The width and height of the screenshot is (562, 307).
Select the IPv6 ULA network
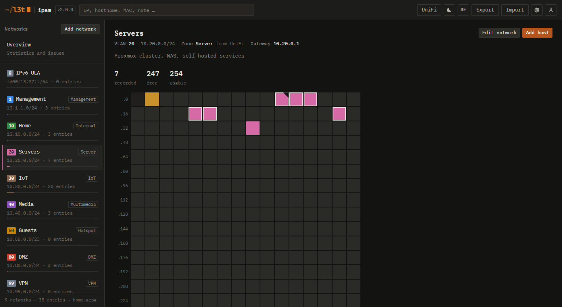tap(52, 78)
